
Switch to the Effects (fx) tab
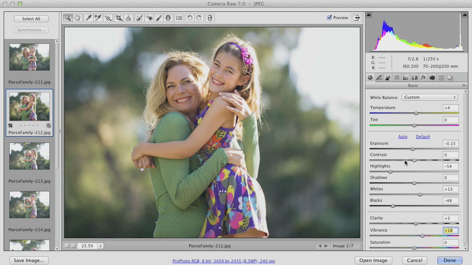point(423,78)
